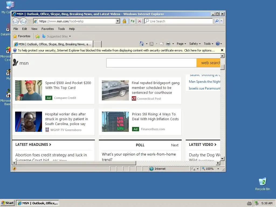The width and height of the screenshot is (276, 207).
Task: Open the Page dropdown menu
Action: tap(181, 44)
